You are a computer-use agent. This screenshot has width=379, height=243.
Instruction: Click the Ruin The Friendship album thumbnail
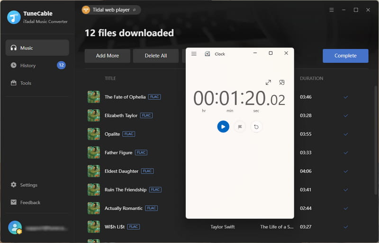[94, 190]
